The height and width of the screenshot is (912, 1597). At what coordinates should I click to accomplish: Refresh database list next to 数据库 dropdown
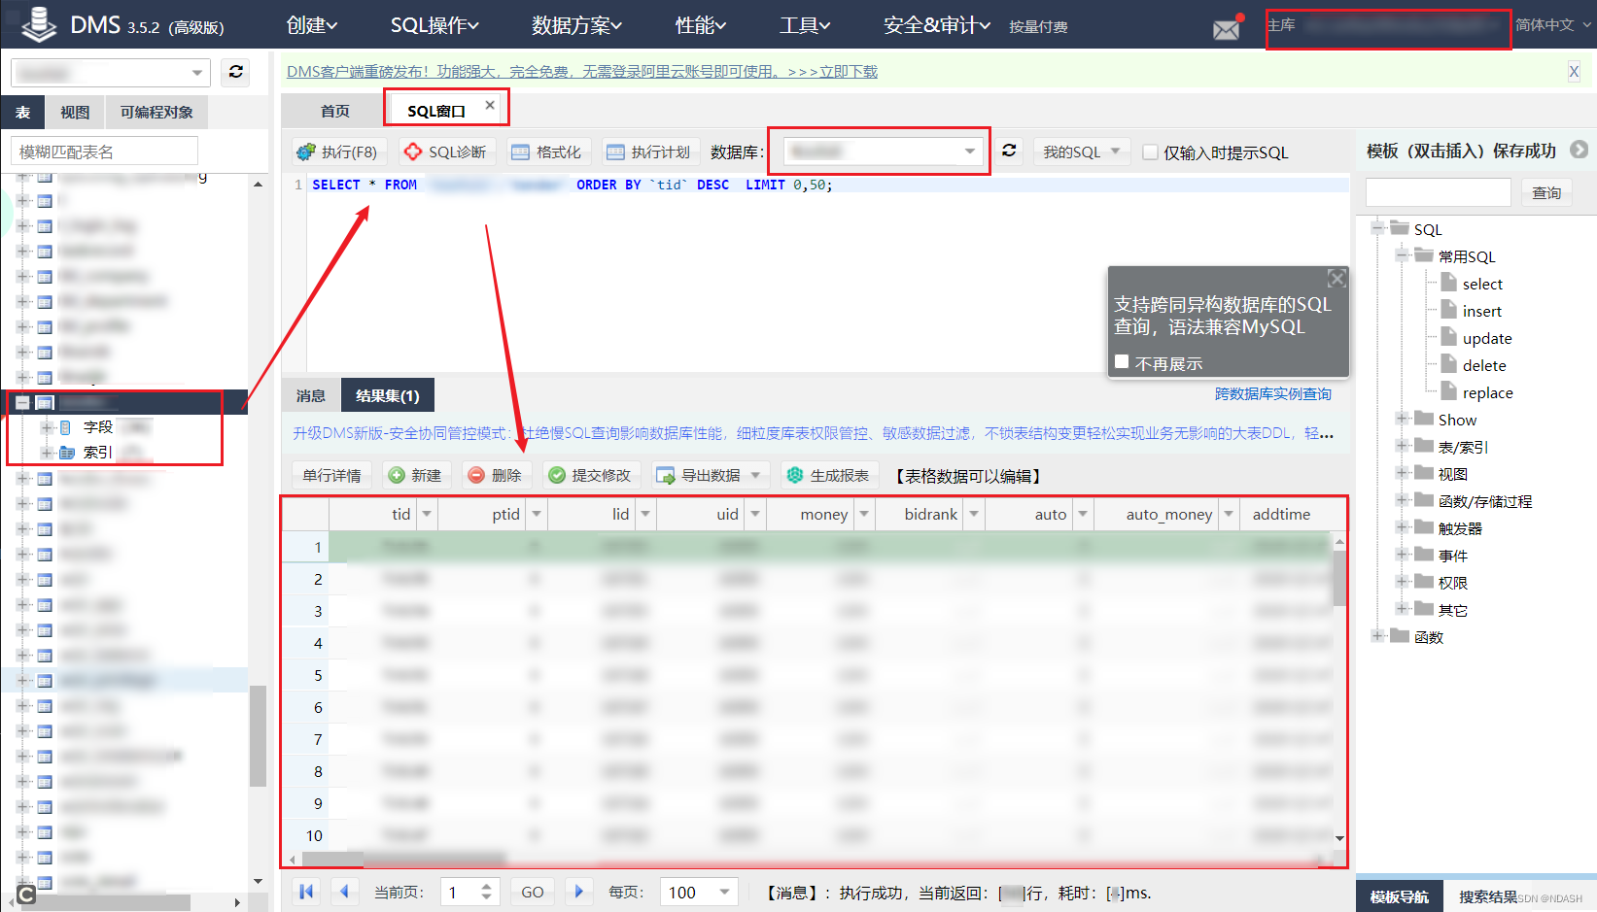(1009, 151)
